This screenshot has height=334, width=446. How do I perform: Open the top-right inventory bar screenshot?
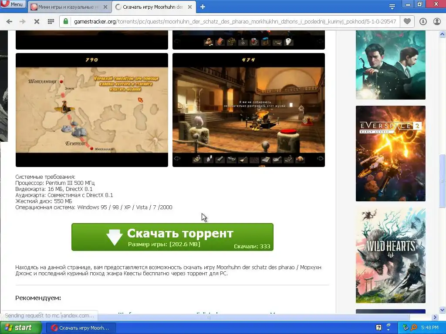(249, 40)
